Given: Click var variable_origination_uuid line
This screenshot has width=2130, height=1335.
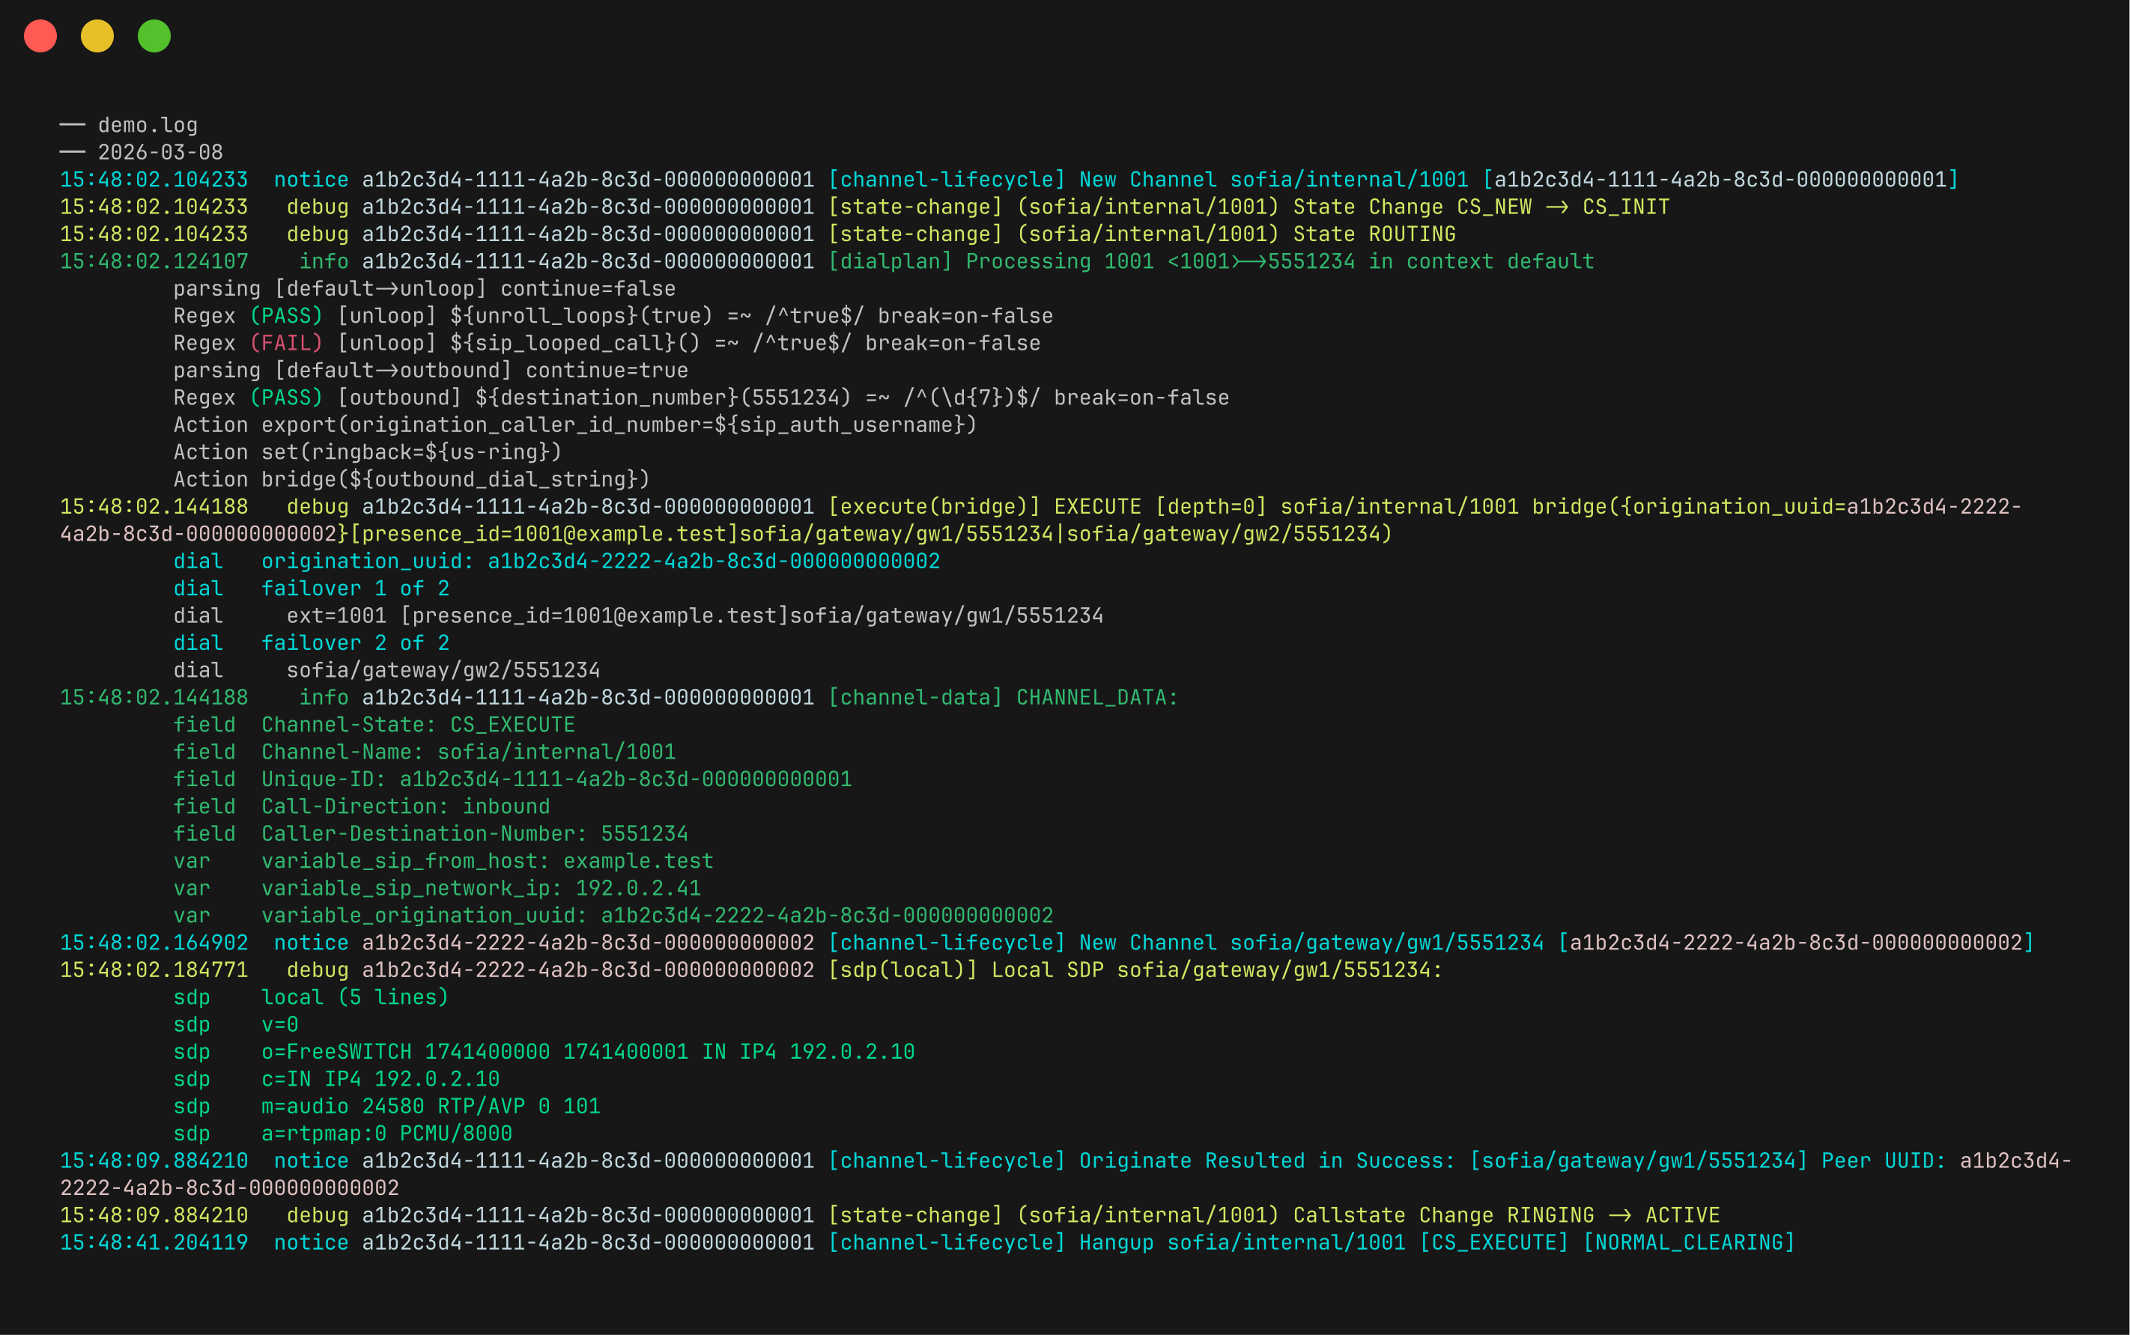Looking at the screenshot, I should (x=613, y=916).
